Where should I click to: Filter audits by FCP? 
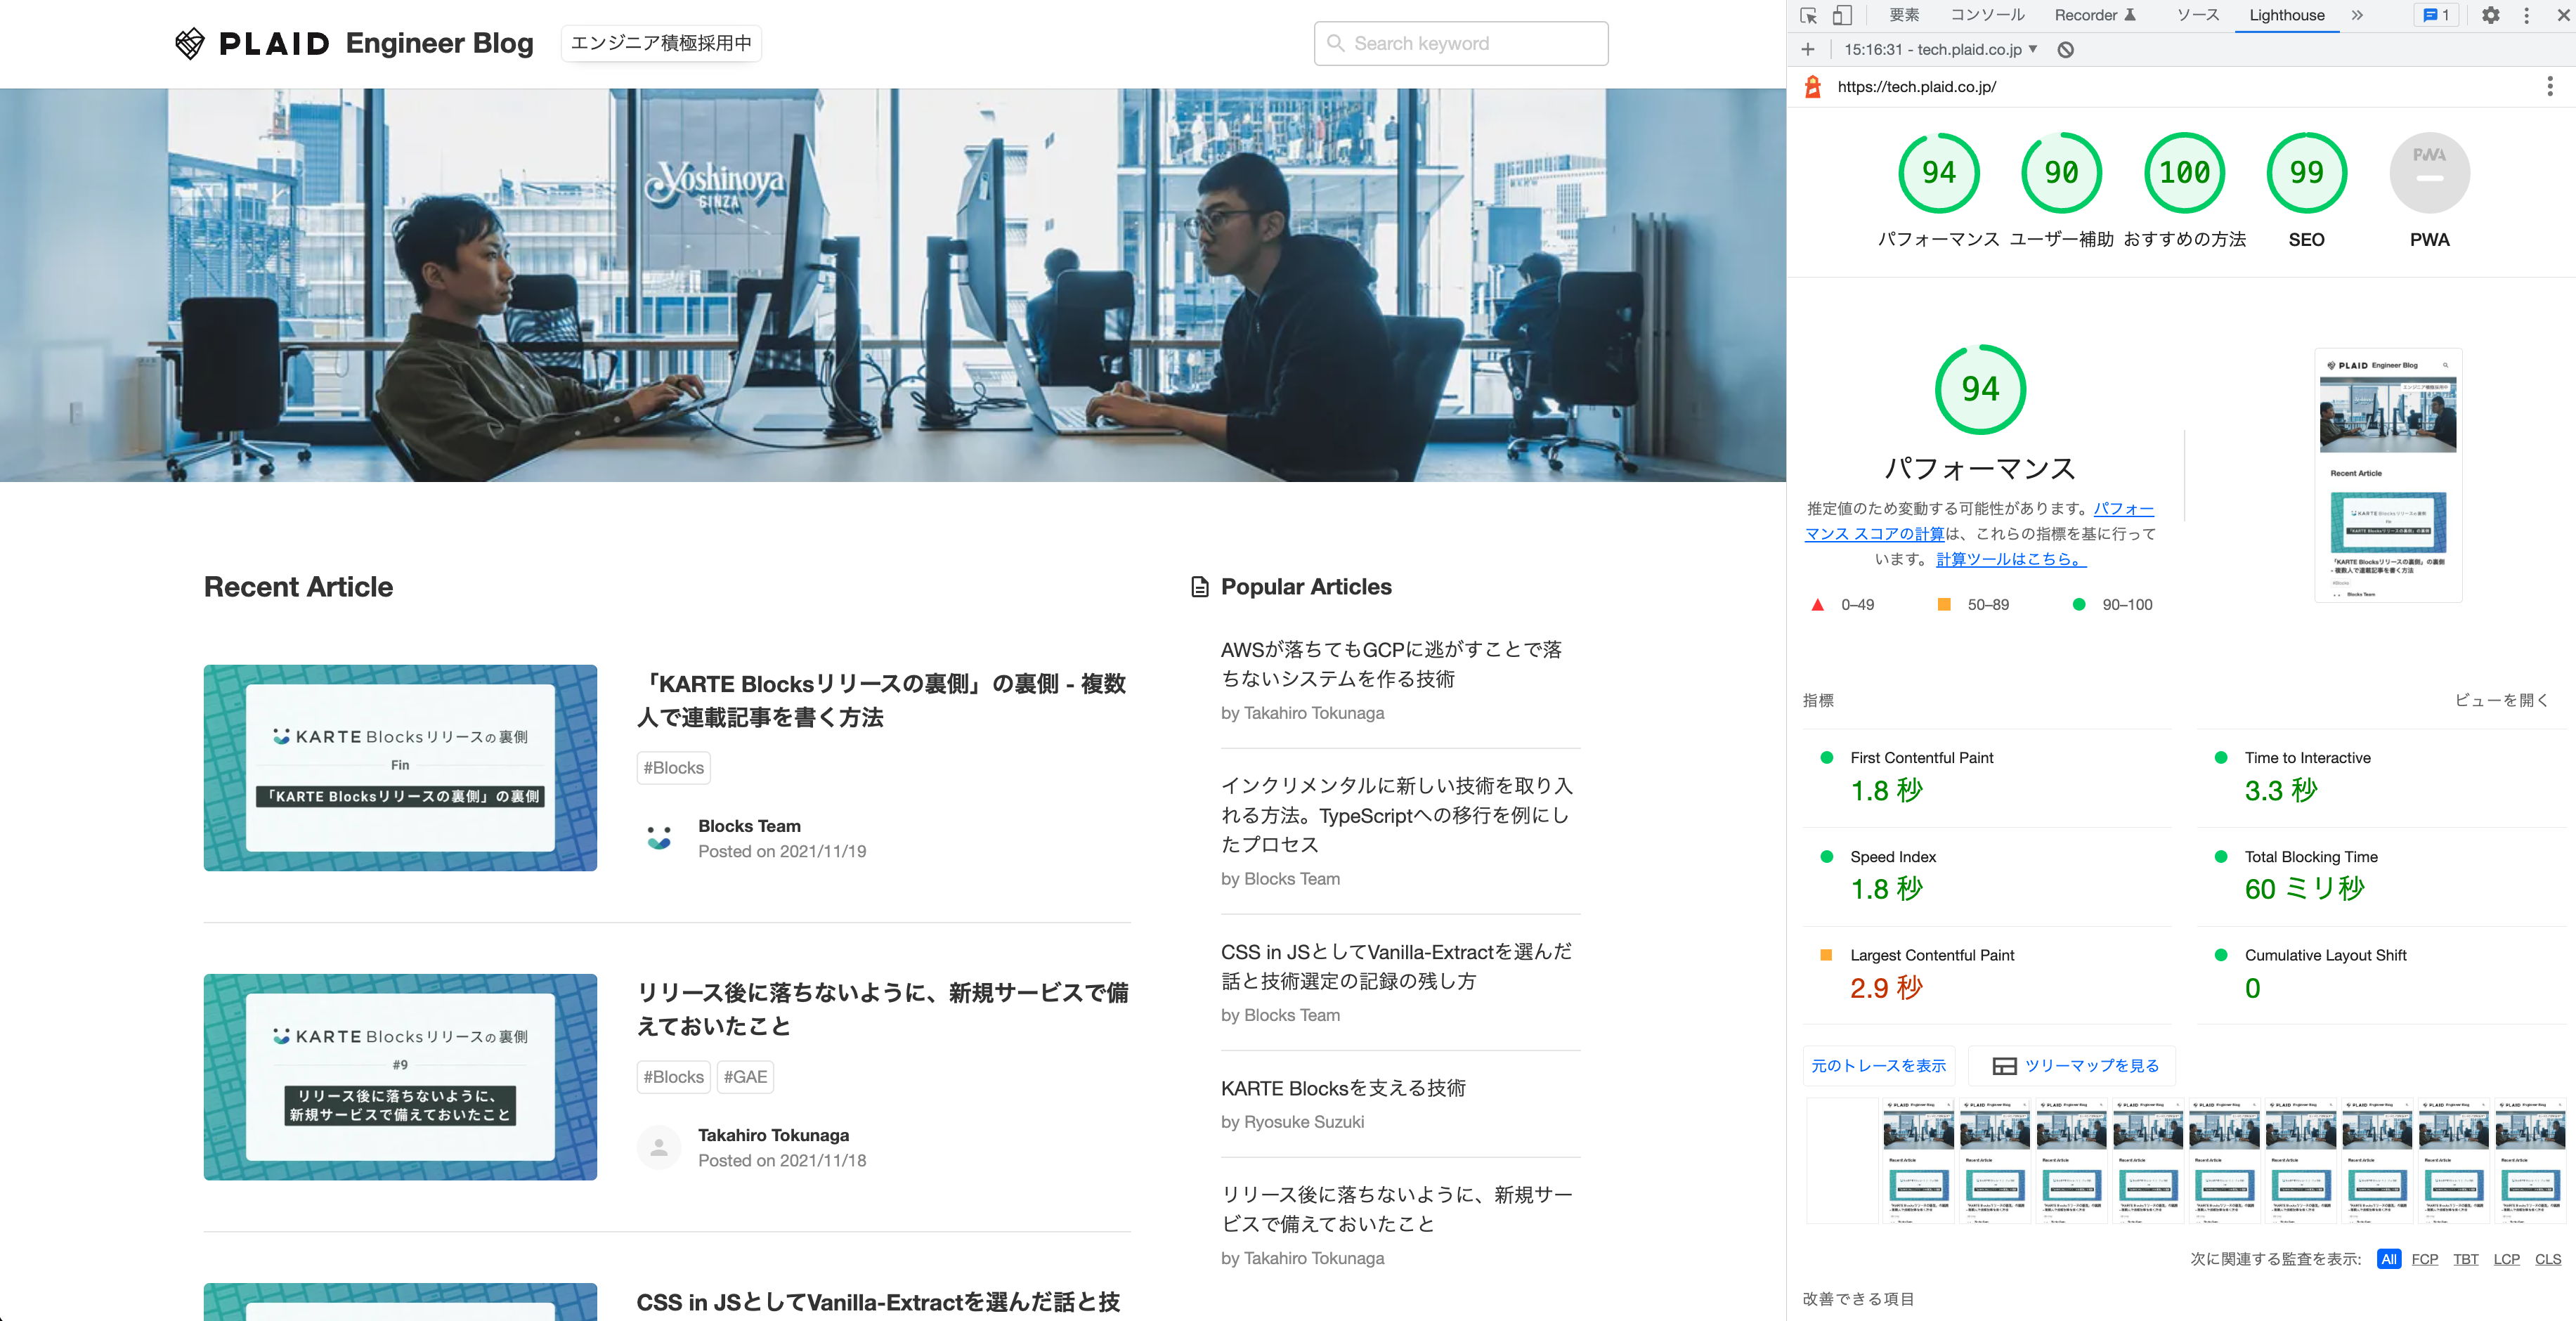[2424, 1259]
